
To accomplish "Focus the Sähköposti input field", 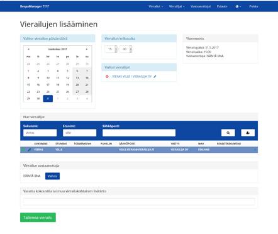I will [x=139, y=133].
